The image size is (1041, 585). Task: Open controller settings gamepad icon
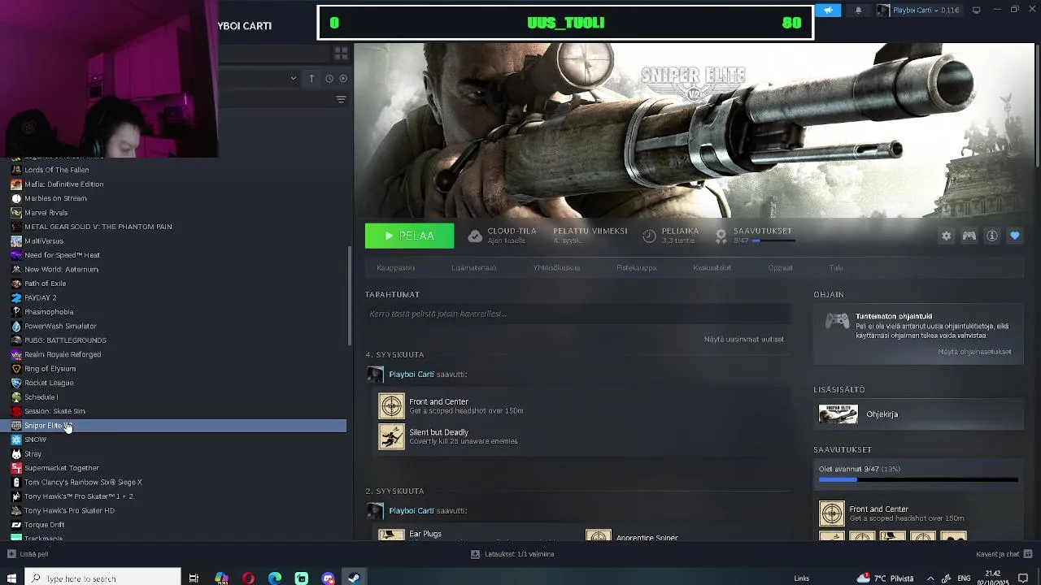click(x=969, y=236)
